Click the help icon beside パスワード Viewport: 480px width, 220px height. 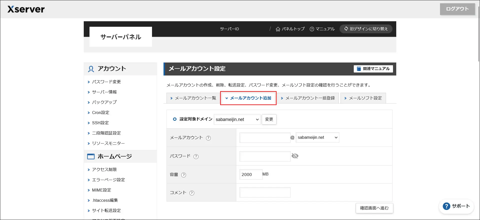pos(196,156)
